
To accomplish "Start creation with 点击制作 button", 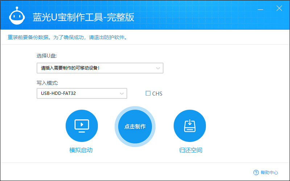I will (x=135, y=126).
